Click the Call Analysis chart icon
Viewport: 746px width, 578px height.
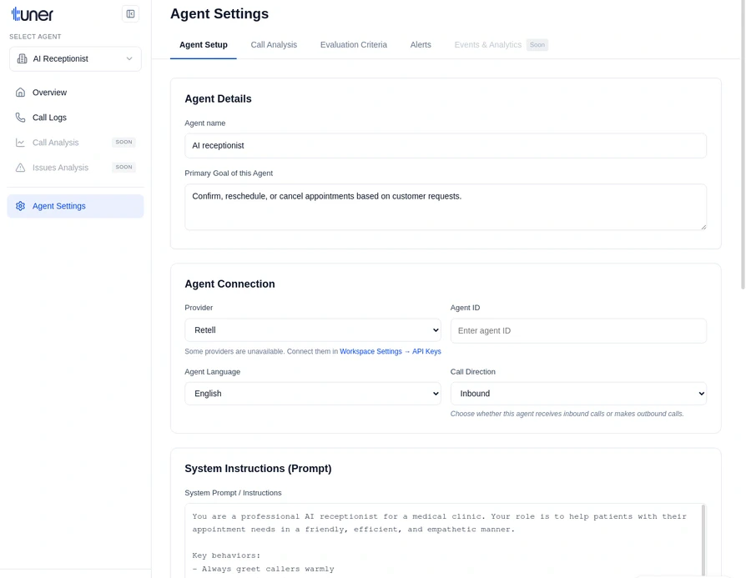coord(20,143)
